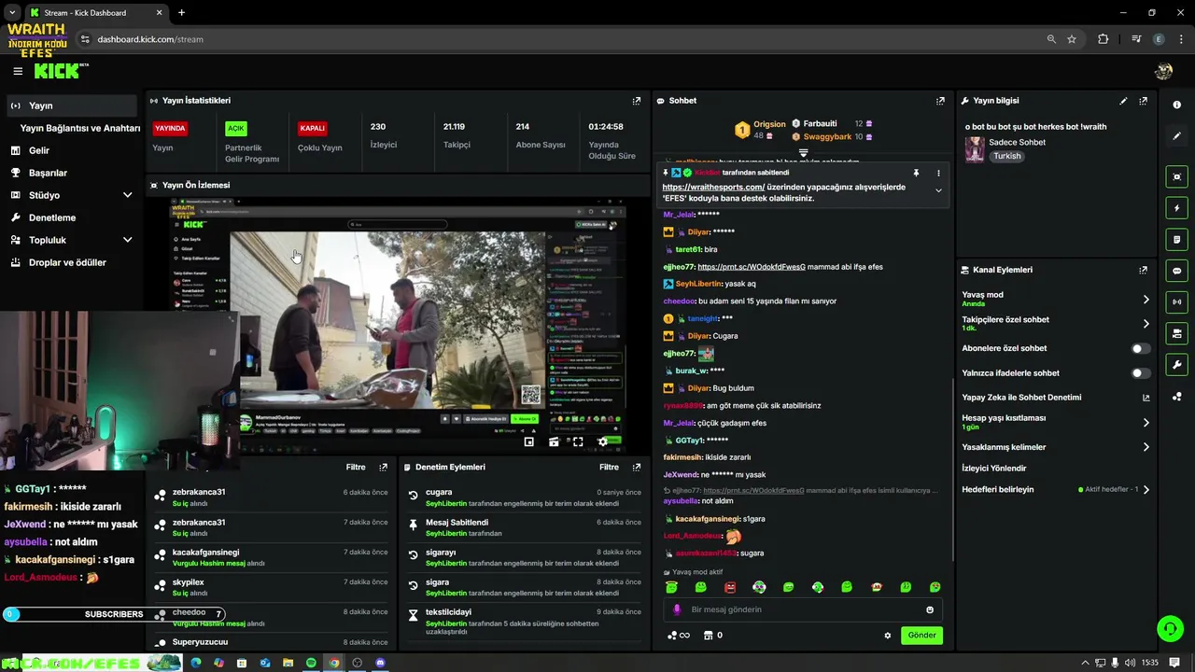The image size is (1195, 672).
Task: Open Yavaş mod options chevron
Action: tap(1146, 300)
